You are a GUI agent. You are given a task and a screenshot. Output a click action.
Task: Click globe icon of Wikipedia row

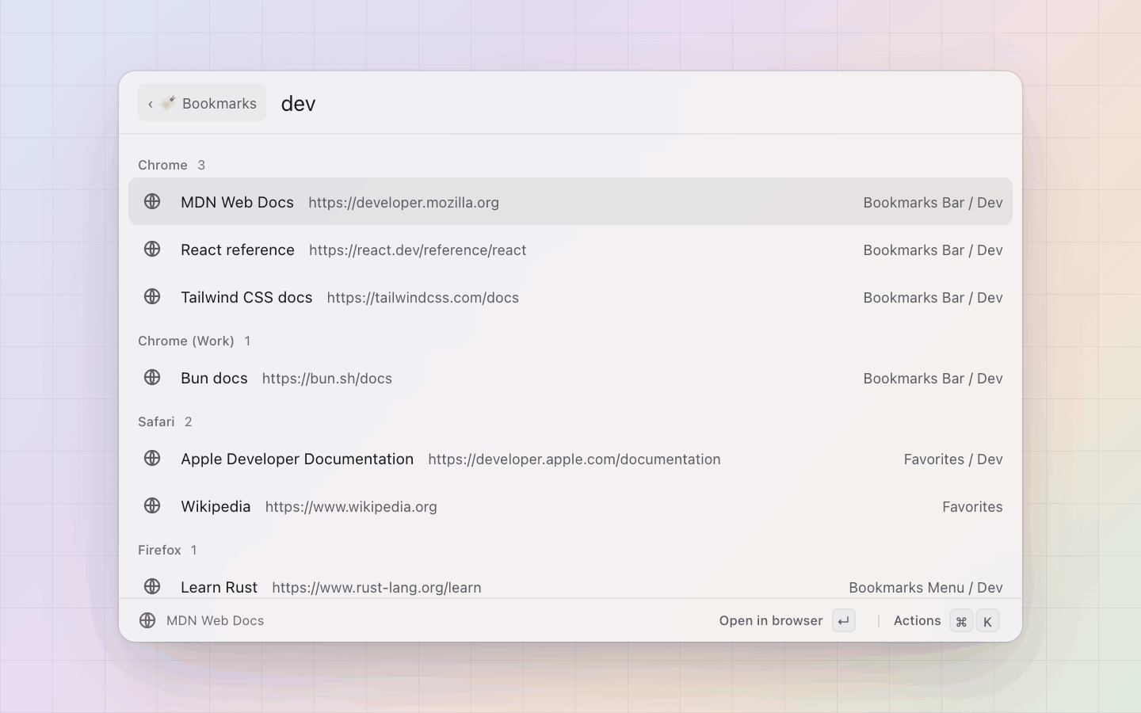(152, 505)
